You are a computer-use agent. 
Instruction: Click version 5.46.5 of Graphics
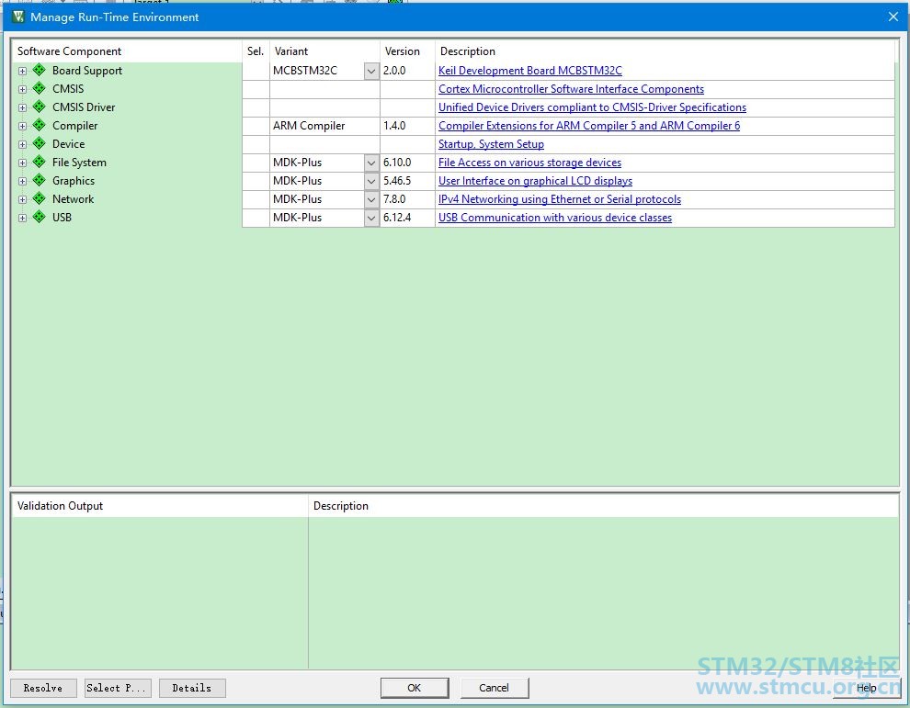coord(407,181)
